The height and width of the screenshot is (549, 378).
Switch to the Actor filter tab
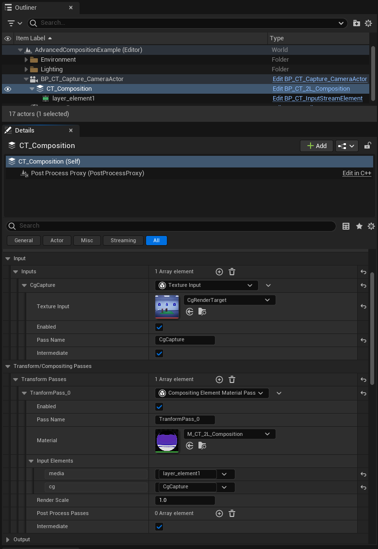point(57,240)
